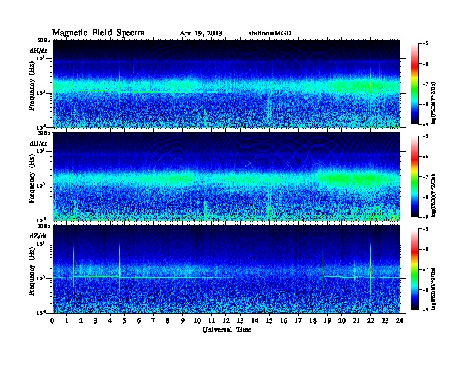Click the "dD/dt" panel label
This screenshot has height=368, width=476.
point(38,143)
